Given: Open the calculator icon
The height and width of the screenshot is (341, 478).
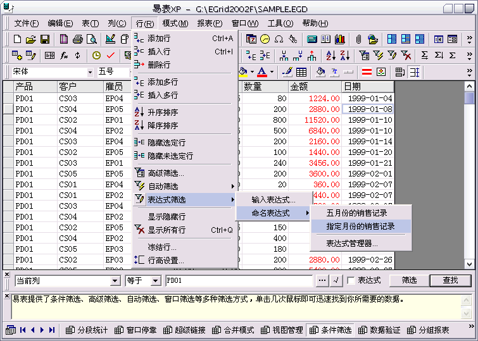Looking at the screenshot, I should (312, 39).
